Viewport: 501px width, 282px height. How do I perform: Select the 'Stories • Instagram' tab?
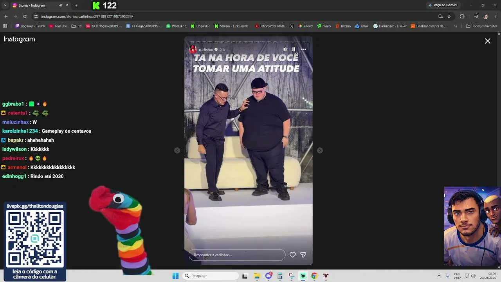point(40,5)
